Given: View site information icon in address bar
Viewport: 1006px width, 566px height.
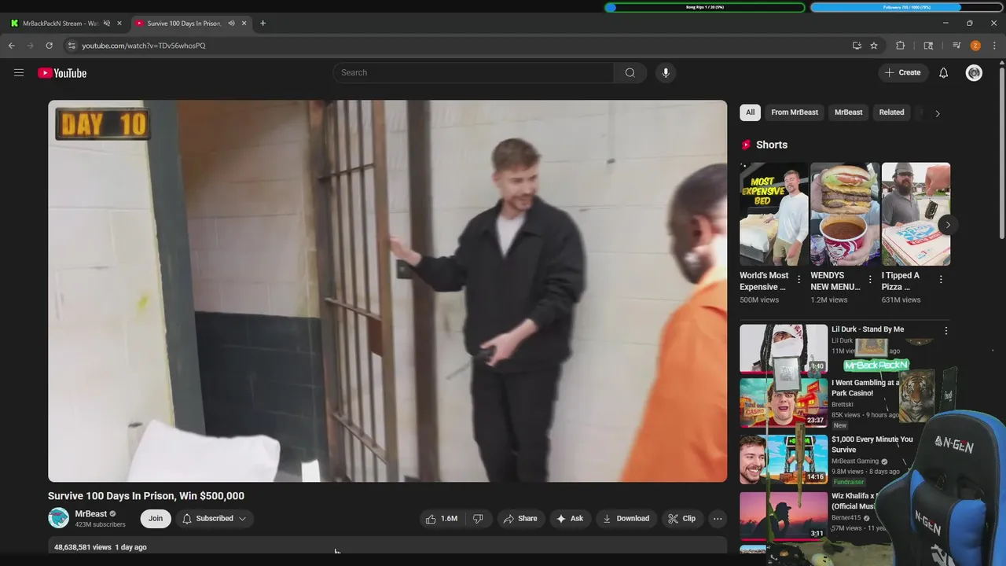Looking at the screenshot, I should [72, 46].
